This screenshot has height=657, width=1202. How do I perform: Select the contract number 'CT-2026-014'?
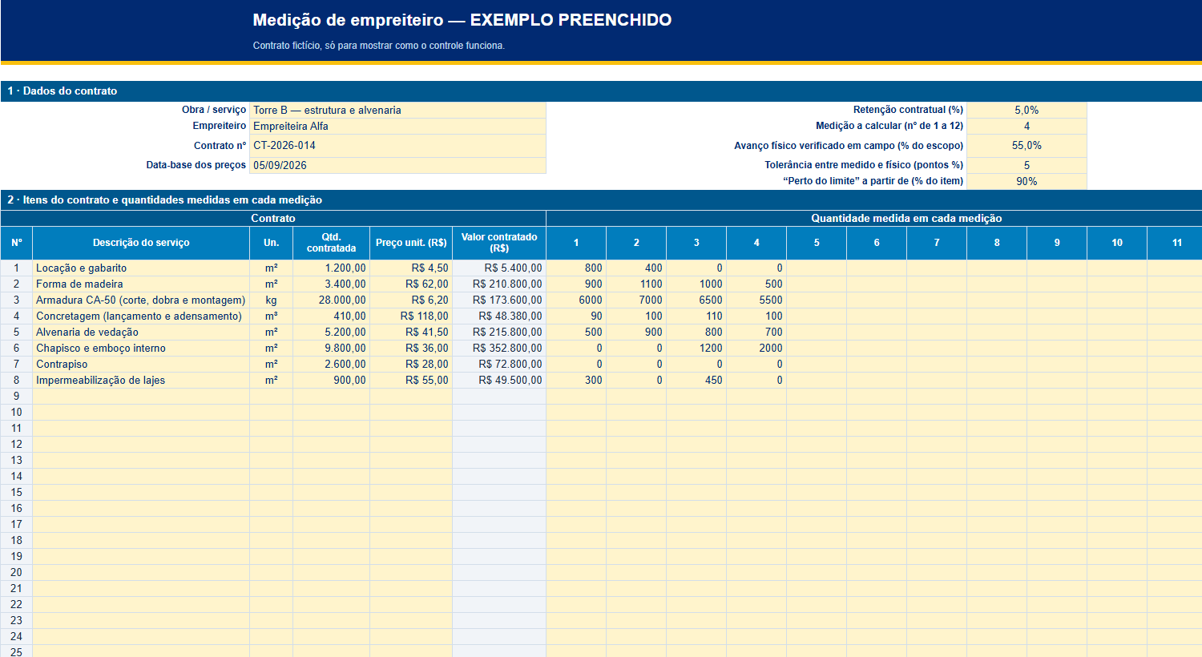397,145
